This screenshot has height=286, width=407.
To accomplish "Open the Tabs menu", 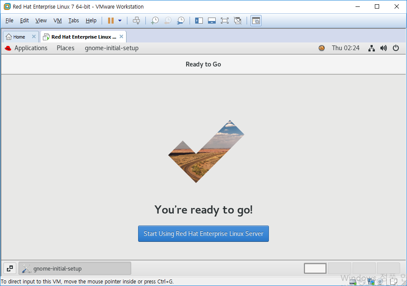I will coord(73,21).
